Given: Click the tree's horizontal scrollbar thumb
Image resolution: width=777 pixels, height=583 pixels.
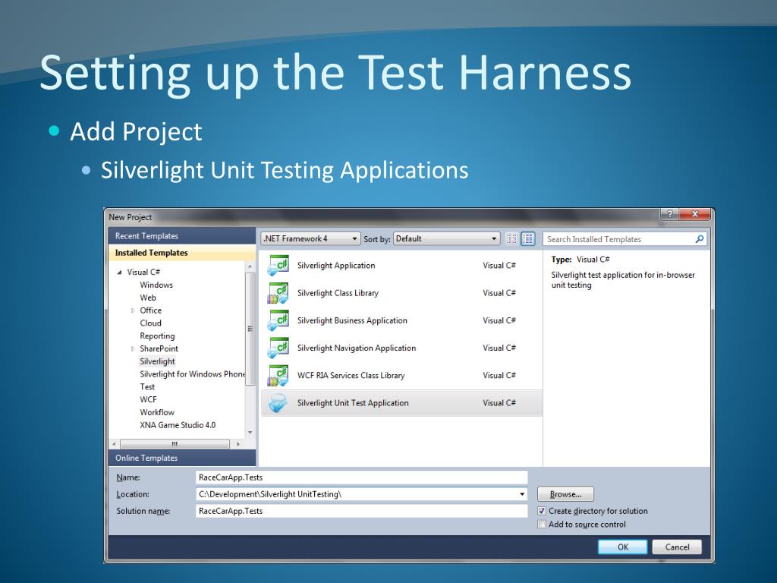Looking at the screenshot, I should (175, 444).
